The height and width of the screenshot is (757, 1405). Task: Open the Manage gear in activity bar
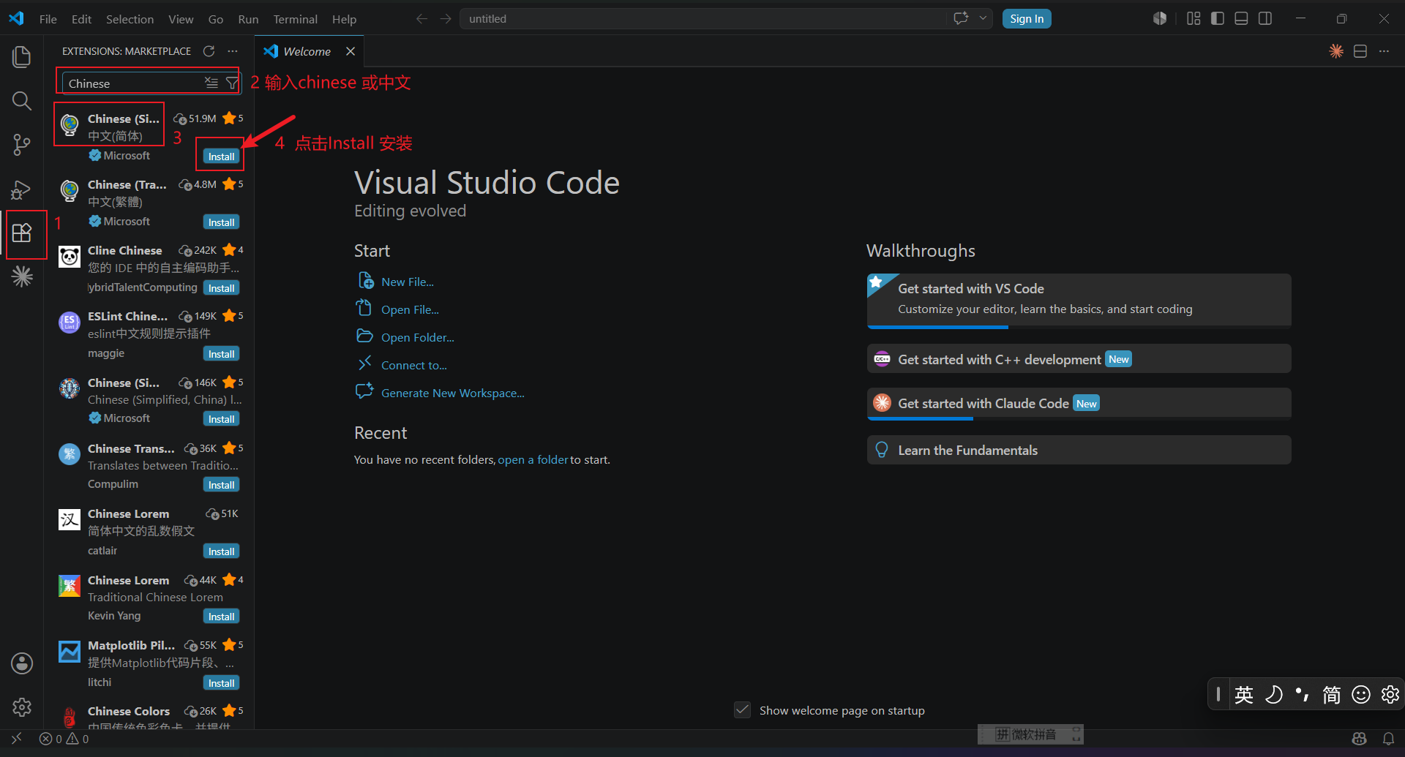coord(22,707)
